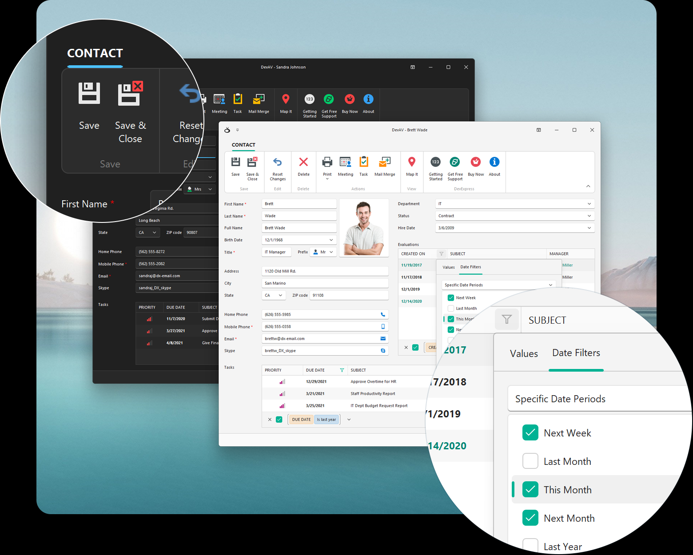Open the small Specific Date Periods dropdown in the filter popup
693x555 pixels.
[550, 285]
